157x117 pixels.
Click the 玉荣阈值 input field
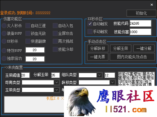[25, 75]
